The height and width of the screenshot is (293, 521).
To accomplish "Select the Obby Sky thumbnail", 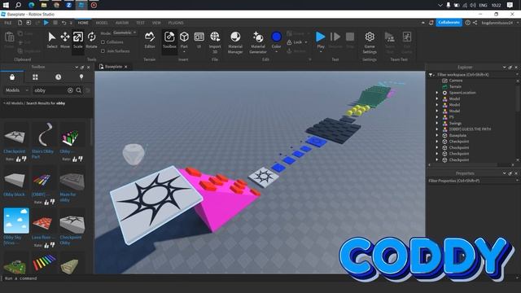I will click(16, 221).
